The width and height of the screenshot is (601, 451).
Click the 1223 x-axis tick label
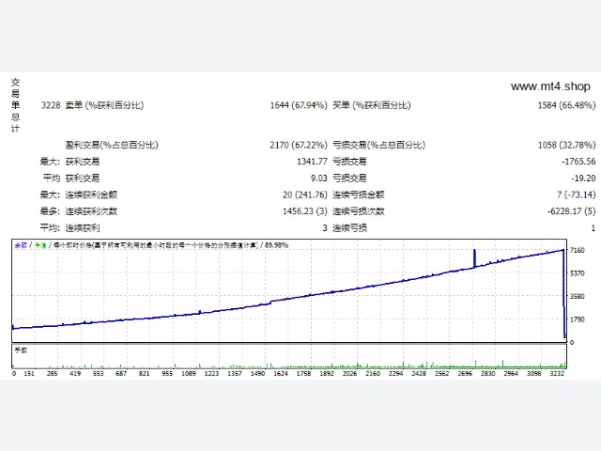point(211,373)
